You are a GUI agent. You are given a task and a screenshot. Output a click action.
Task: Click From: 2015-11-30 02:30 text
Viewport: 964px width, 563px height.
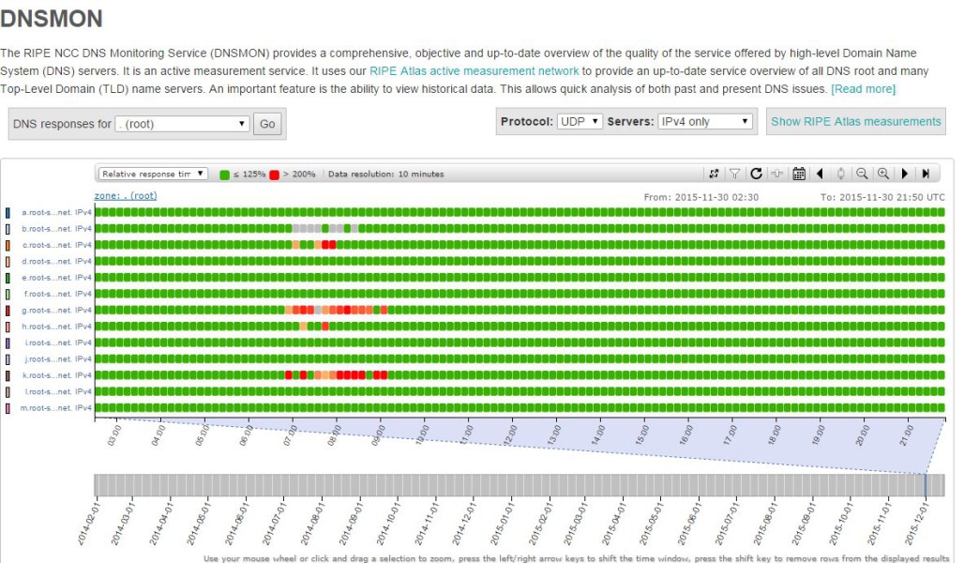tap(700, 197)
